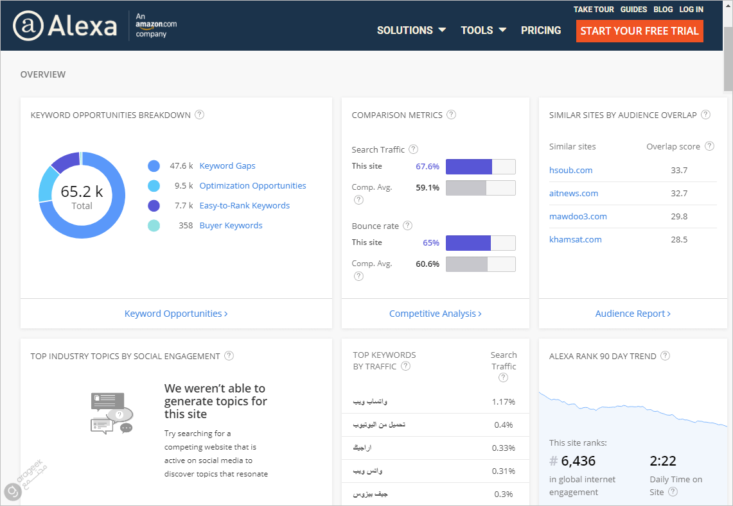Visit similar site mawdoo3.com
The width and height of the screenshot is (733, 506).
tap(578, 217)
